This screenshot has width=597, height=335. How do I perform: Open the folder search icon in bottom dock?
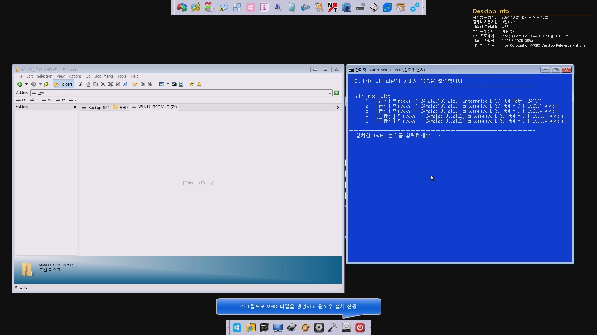pos(250,328)
